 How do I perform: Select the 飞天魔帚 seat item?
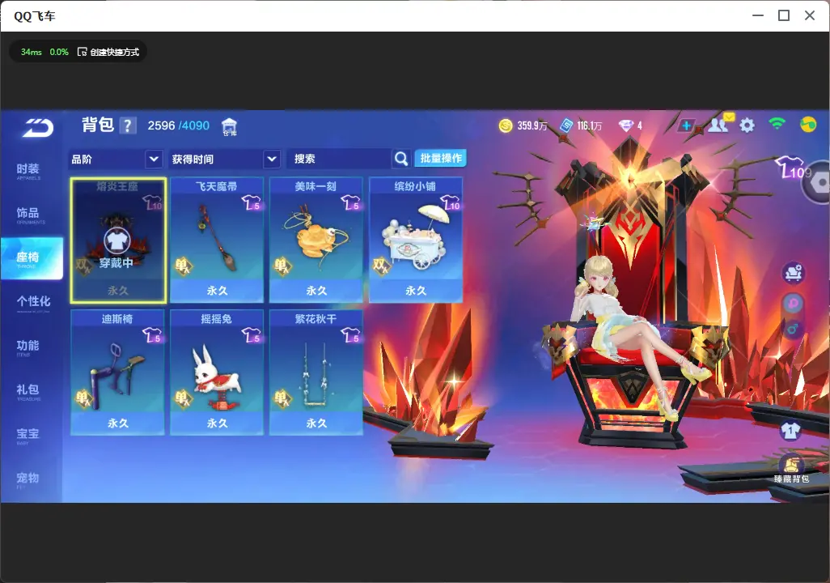pos(217,240)
